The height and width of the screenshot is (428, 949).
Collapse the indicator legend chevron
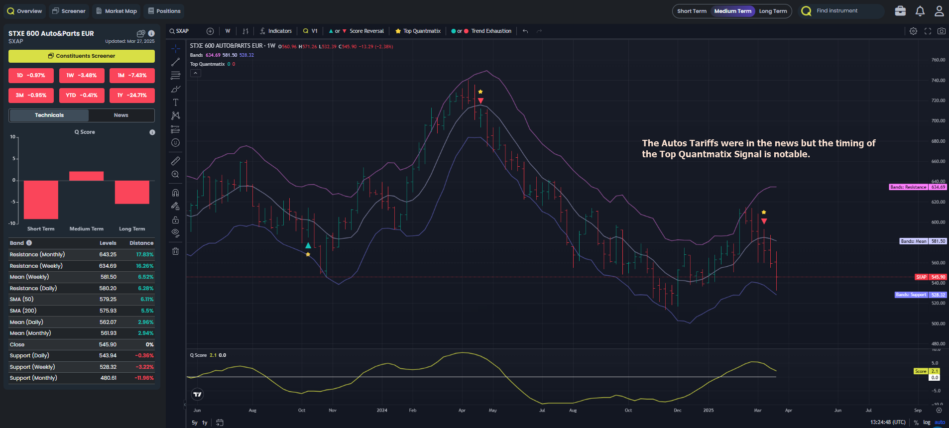[x=196, y=73]
